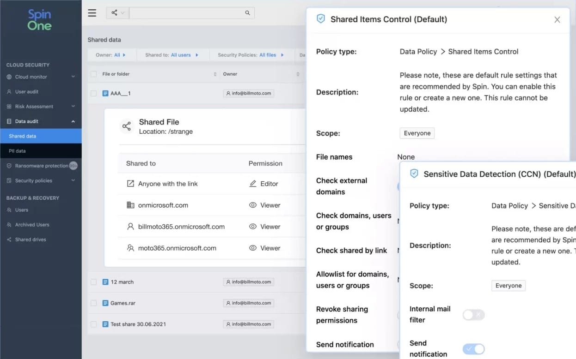Select Shared data in sidebar

[41, 136]
